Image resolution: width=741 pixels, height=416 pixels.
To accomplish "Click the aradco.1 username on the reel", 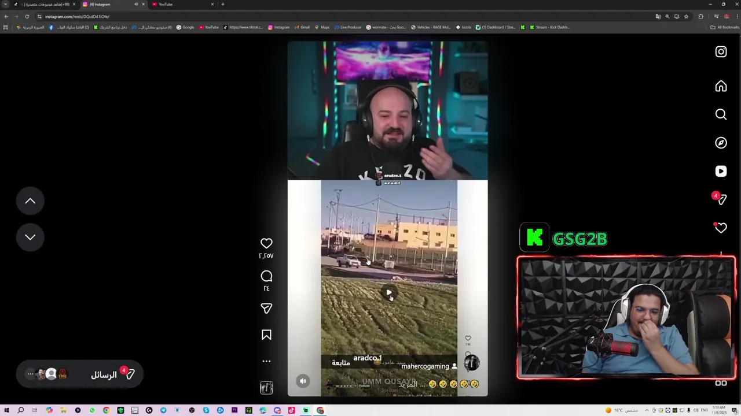I will (368, 358).
